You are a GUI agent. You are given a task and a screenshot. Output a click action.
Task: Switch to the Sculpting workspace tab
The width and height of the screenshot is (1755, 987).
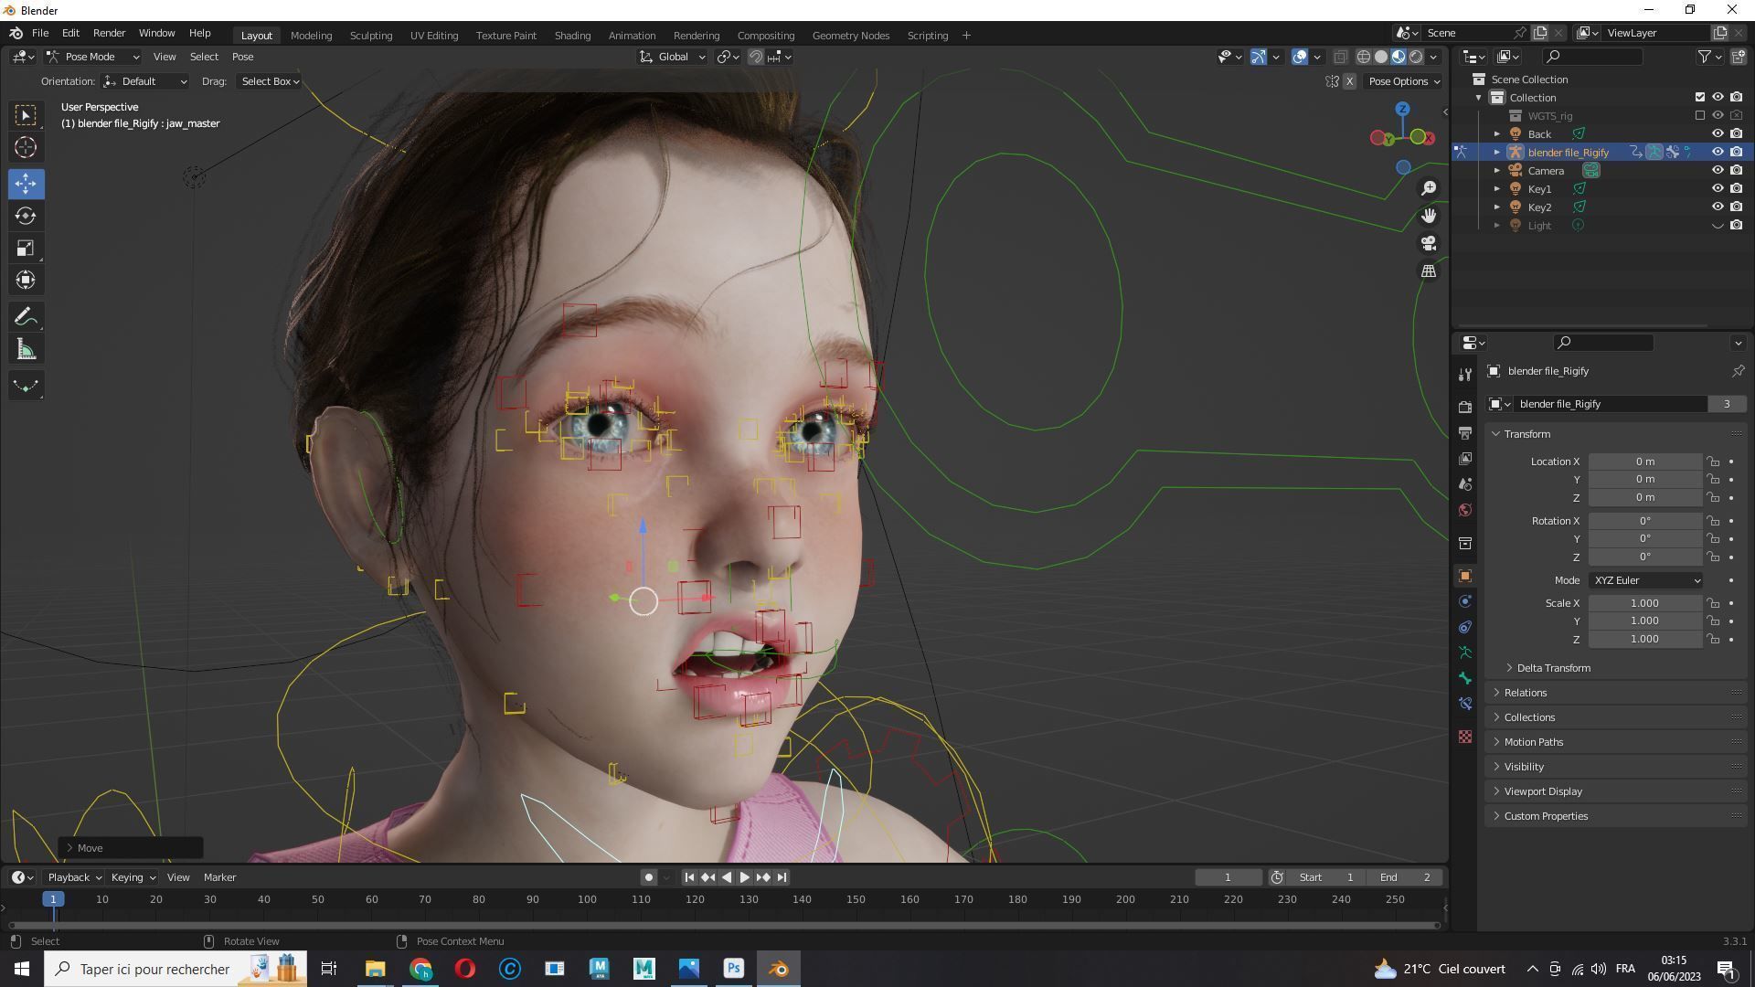tap(370, 36)
